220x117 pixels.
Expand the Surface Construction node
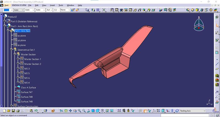tap(12, 105)
